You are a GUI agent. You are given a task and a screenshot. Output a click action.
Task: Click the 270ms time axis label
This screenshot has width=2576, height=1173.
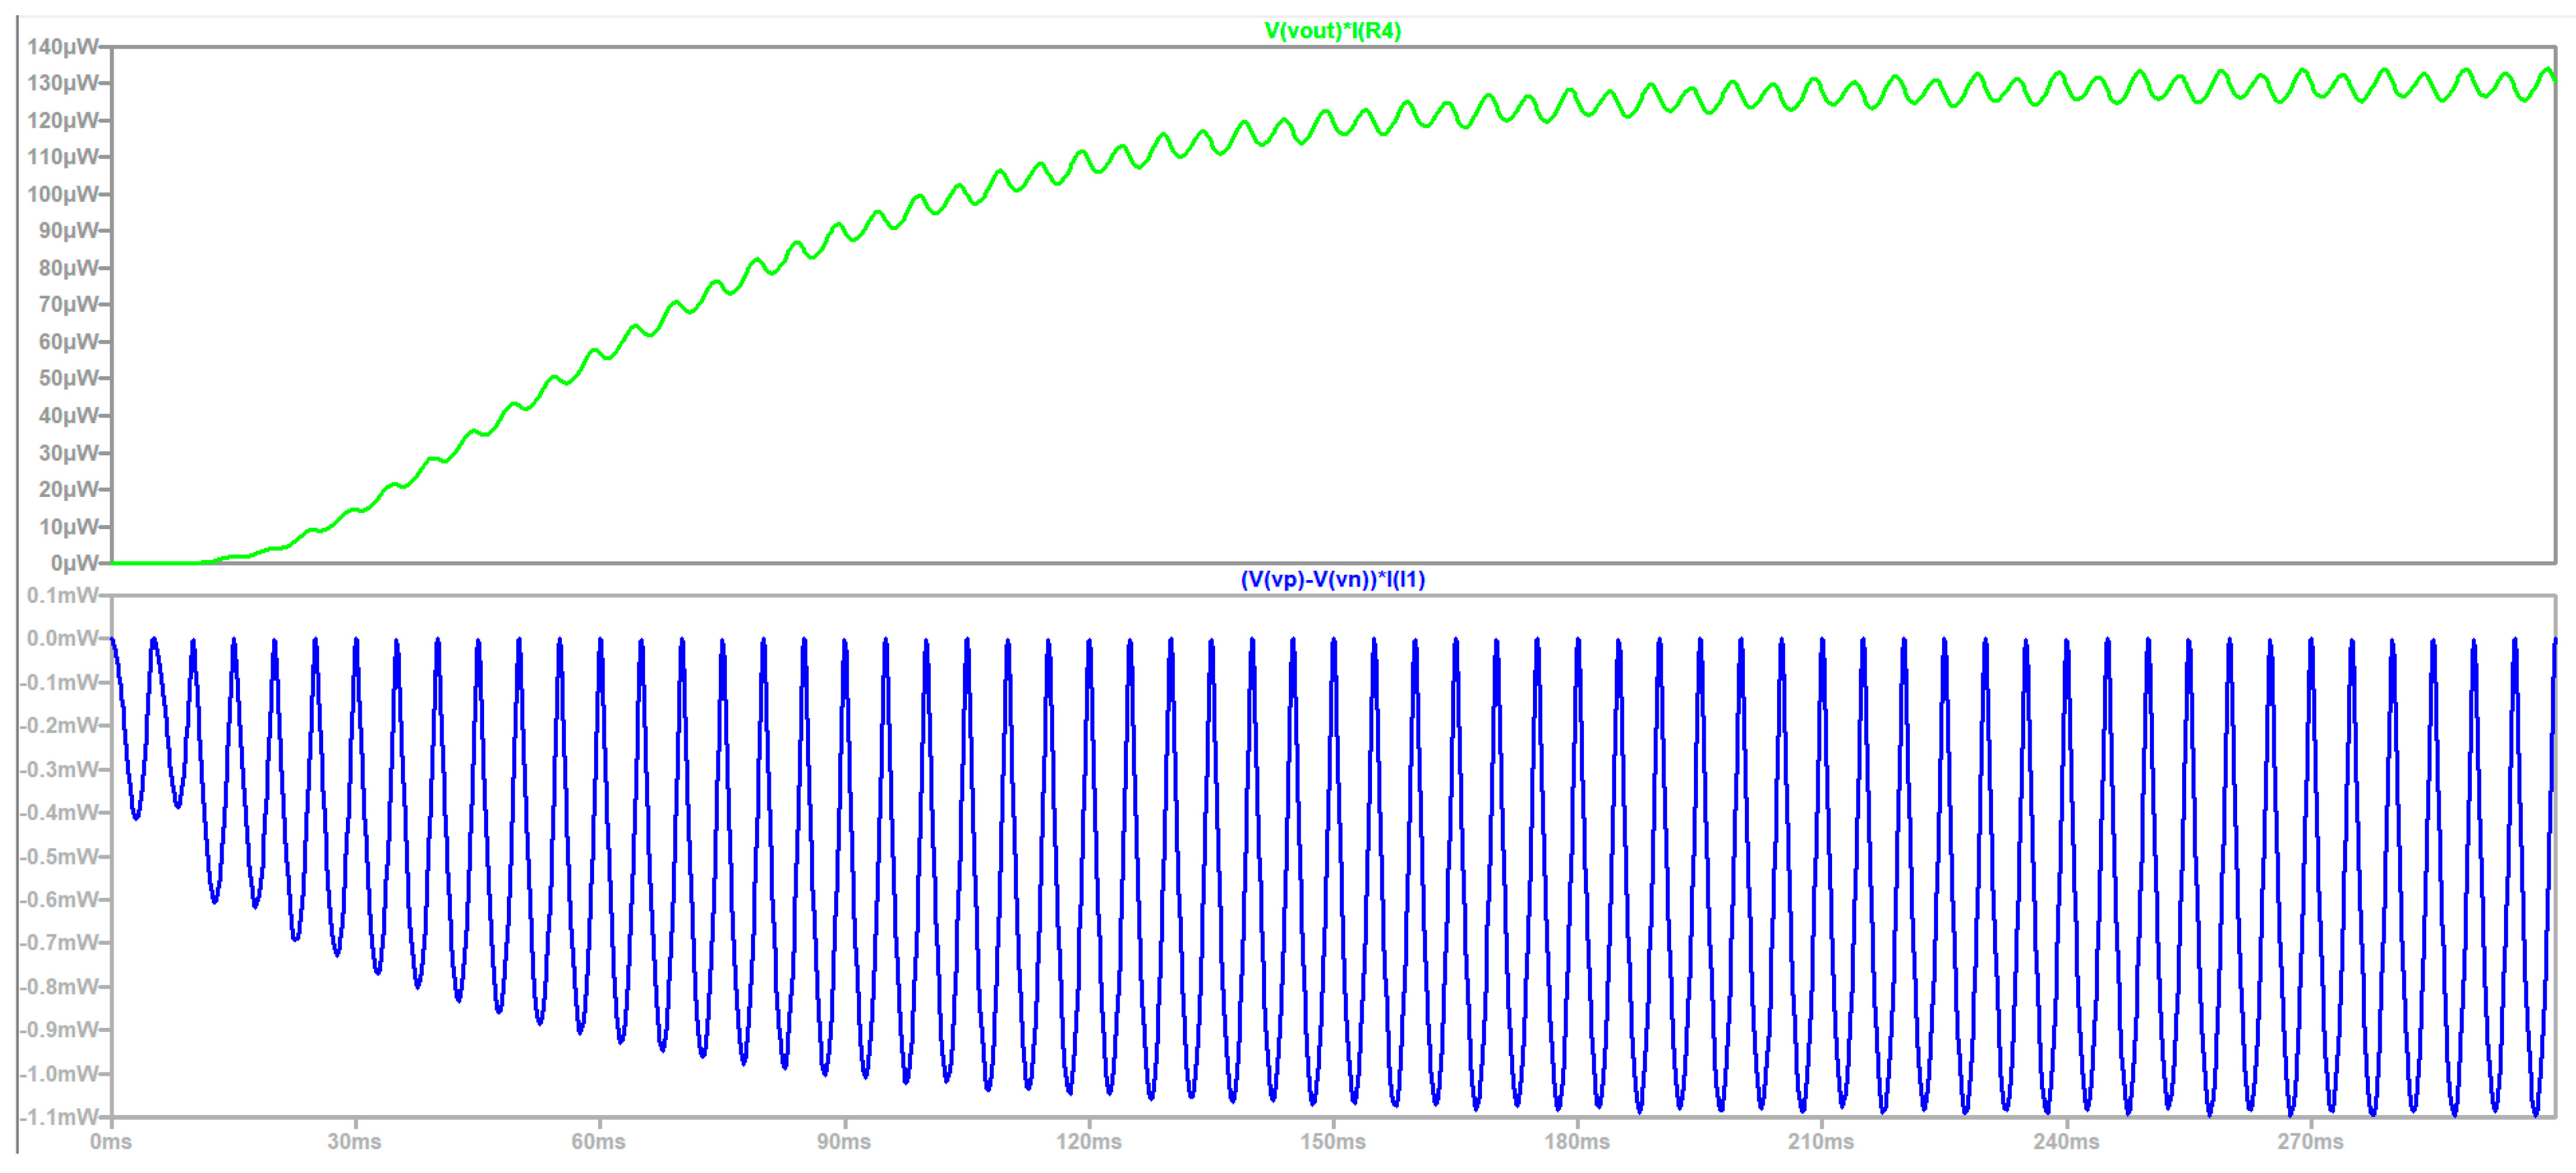2310,1142
